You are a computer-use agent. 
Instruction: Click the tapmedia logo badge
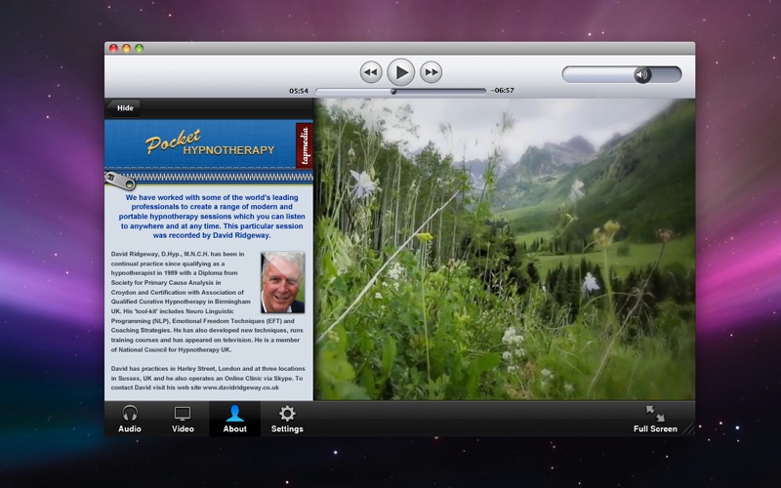click(x=305, y=145)
